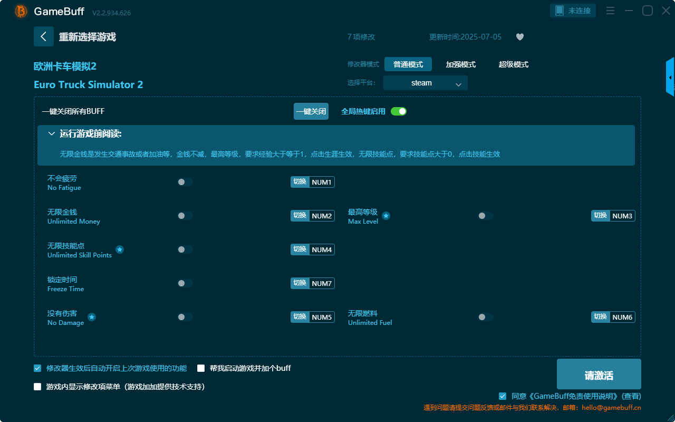The image size is (675, 422).
Task: Click the GameBuff logo icon
Action: [x=20, y=11]
